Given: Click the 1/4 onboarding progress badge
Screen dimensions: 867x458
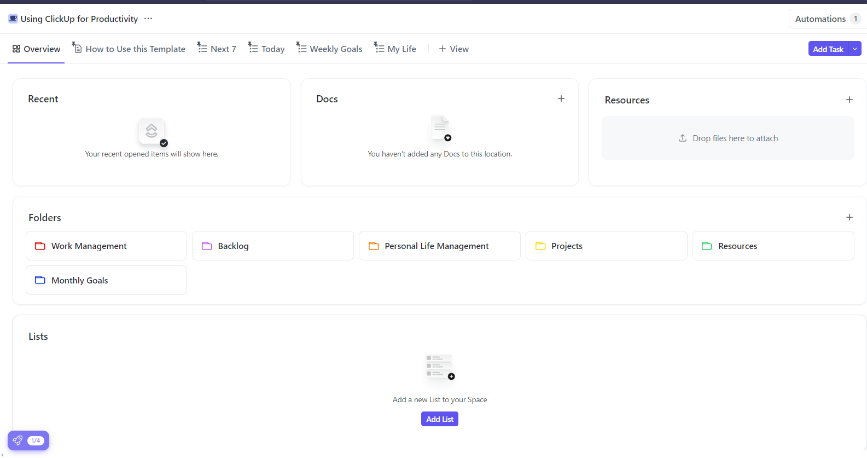Looking at the screenshot, I should pos(36,440).
